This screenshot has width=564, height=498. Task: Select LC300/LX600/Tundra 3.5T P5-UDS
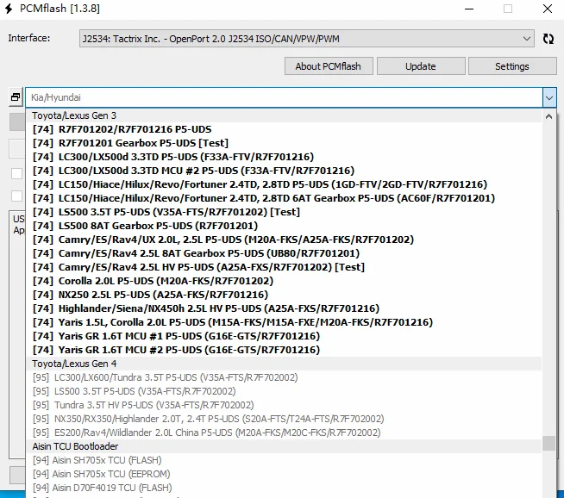click(284, 377)
